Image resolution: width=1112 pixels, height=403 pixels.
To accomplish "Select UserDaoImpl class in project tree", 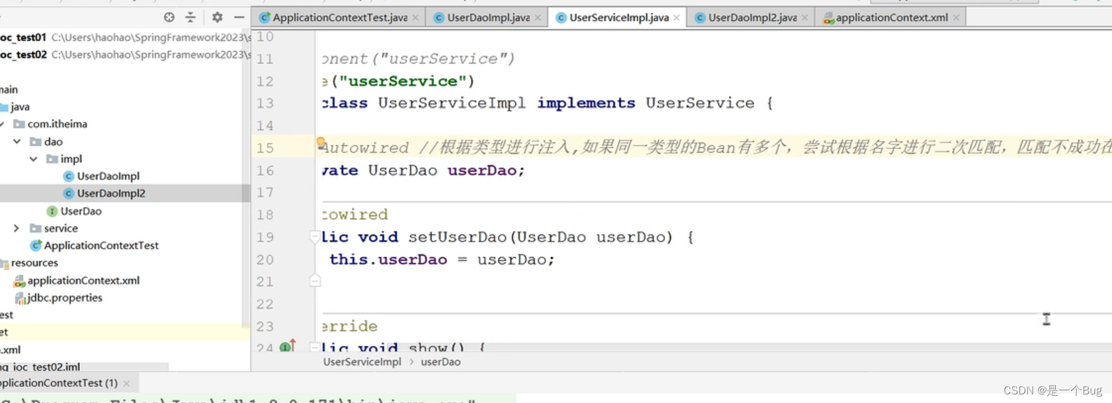I will coord(108,176).
